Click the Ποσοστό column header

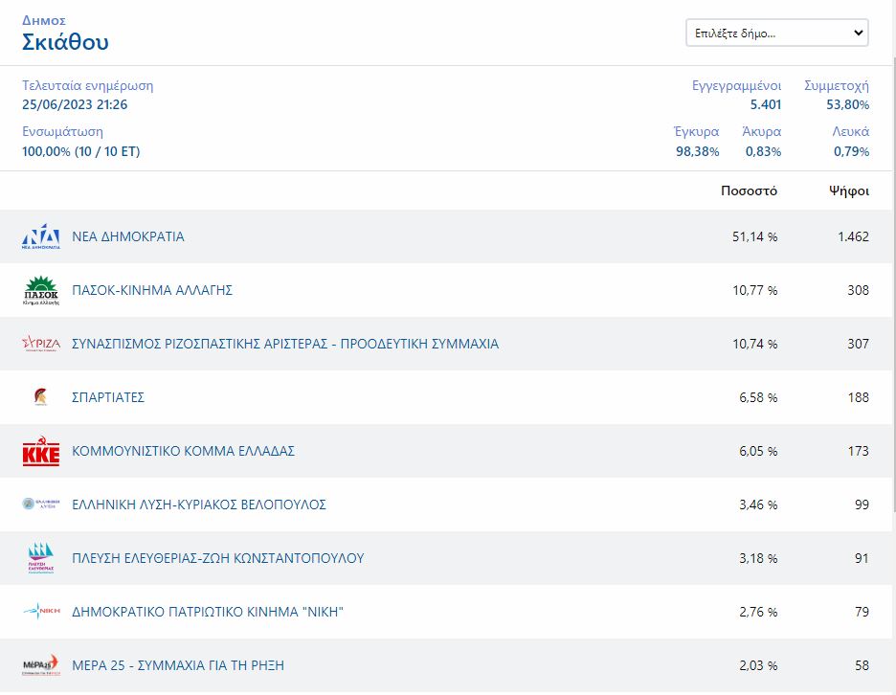(x=749, y=191)
